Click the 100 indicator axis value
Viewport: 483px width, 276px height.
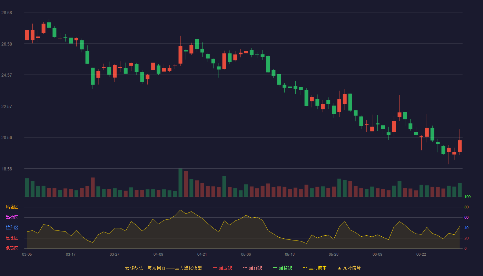[467, 197]
